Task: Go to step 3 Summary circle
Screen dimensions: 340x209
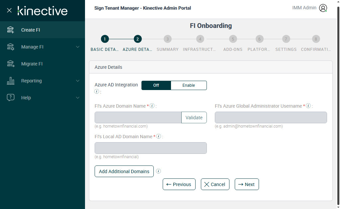Action: pyautogui.click(x=168, y=39)
